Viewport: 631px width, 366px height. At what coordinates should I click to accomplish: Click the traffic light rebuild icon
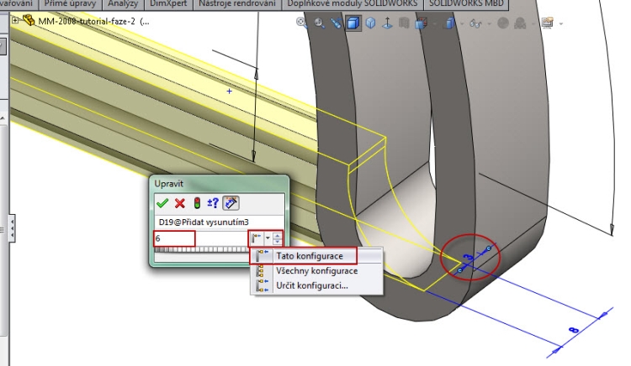click(197, 203)
